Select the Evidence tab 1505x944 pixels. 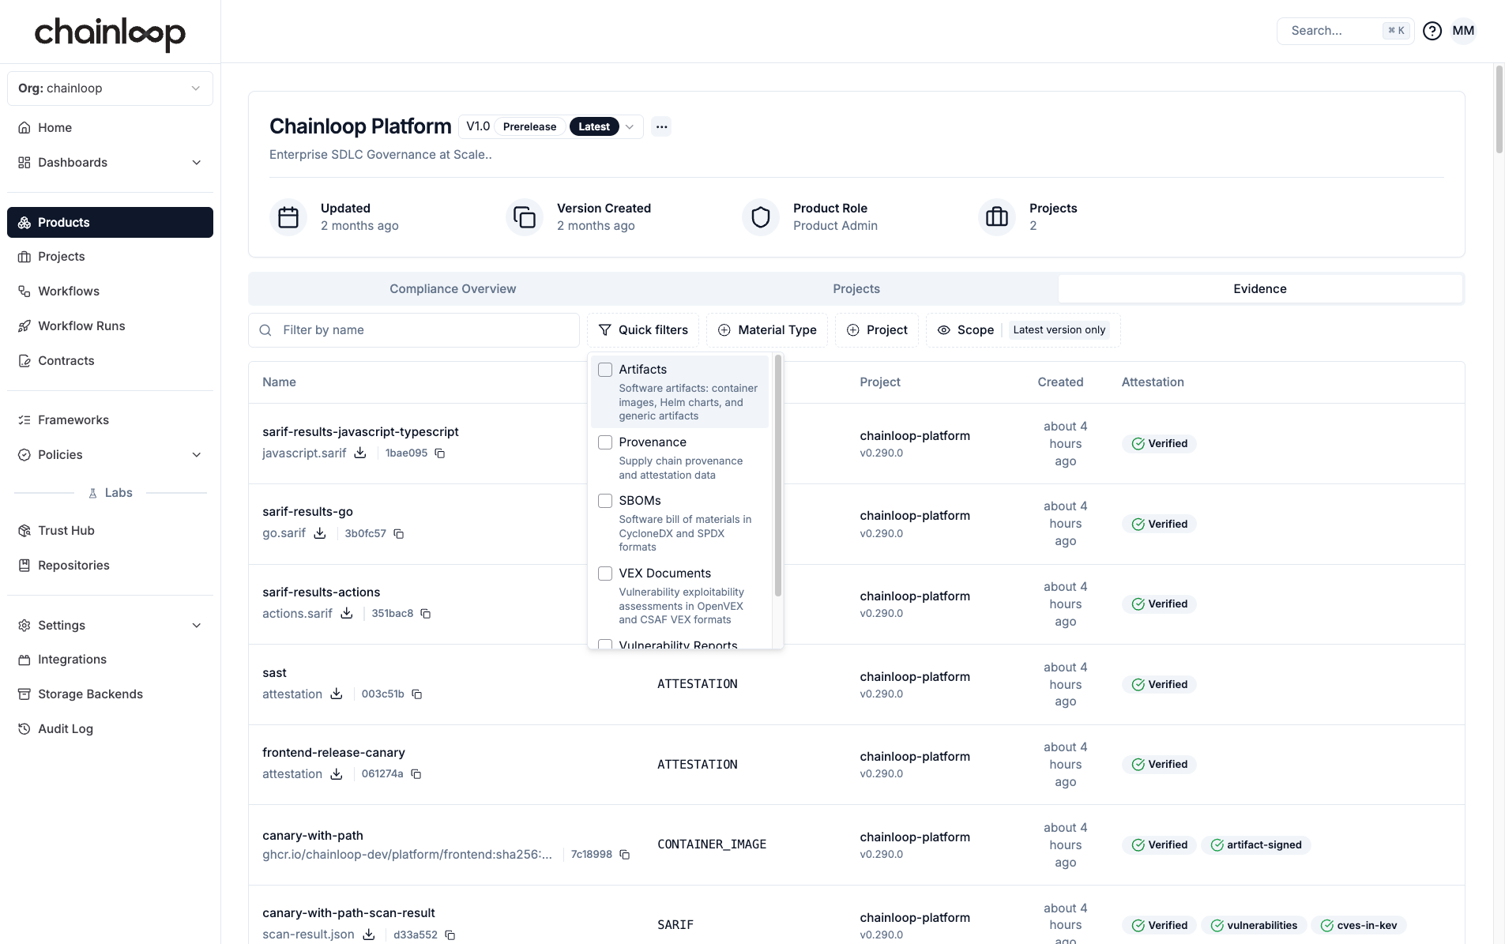[1260, 289]
